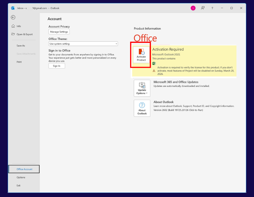Click the 'Account Privacy' heading
The image size is (254, 197).
pos(59,26)
